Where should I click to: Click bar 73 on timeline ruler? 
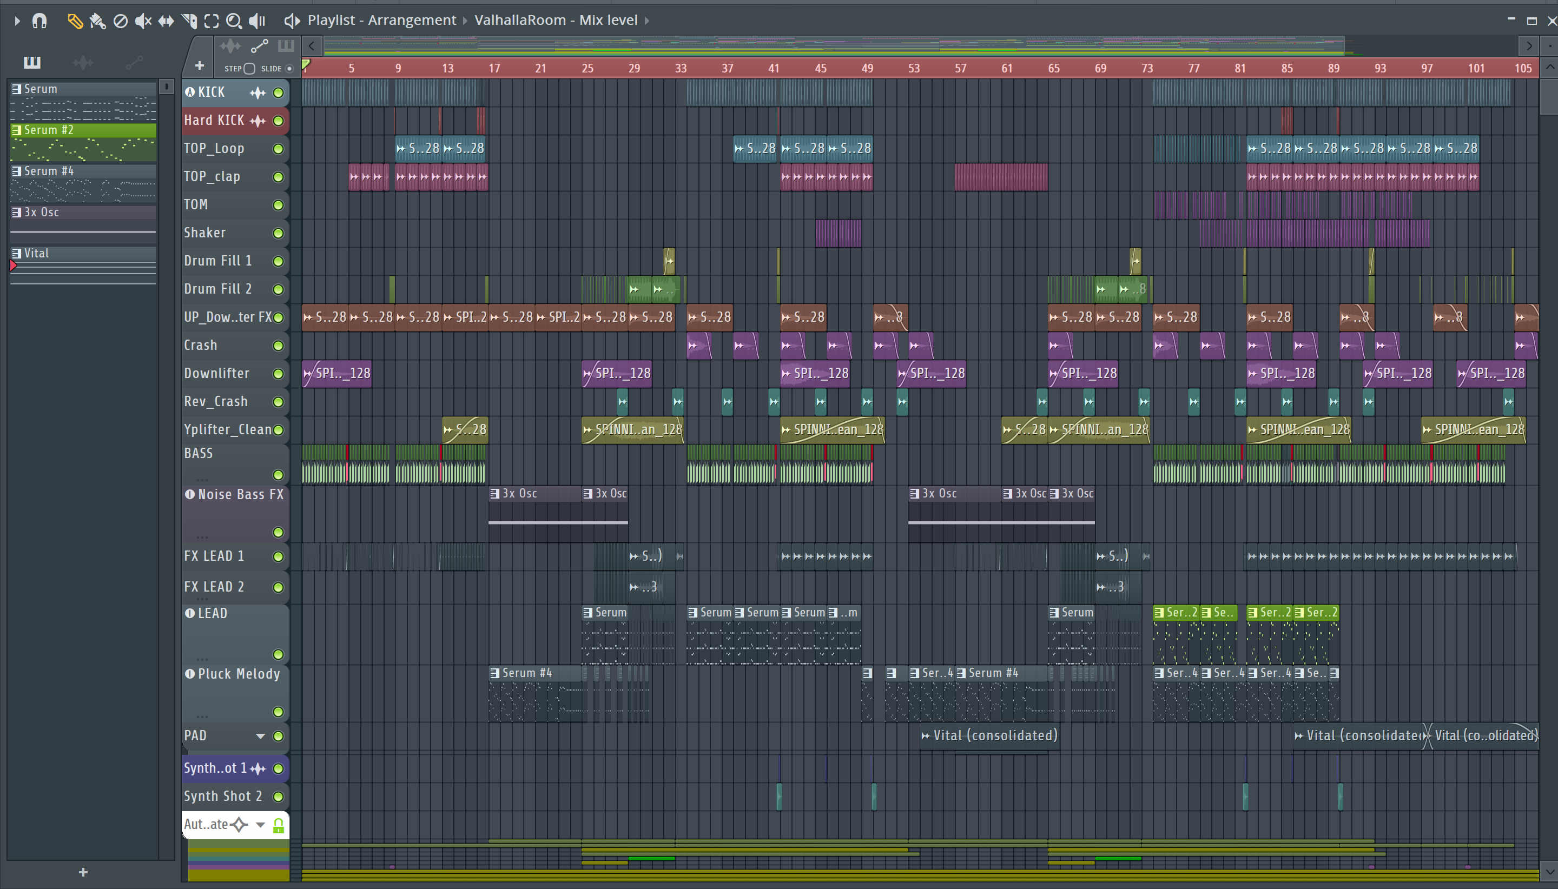1147,68
